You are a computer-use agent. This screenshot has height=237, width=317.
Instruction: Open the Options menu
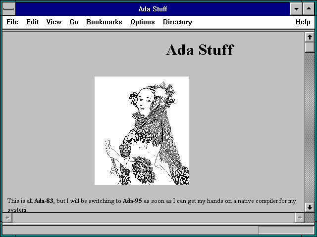click(143, 22)
